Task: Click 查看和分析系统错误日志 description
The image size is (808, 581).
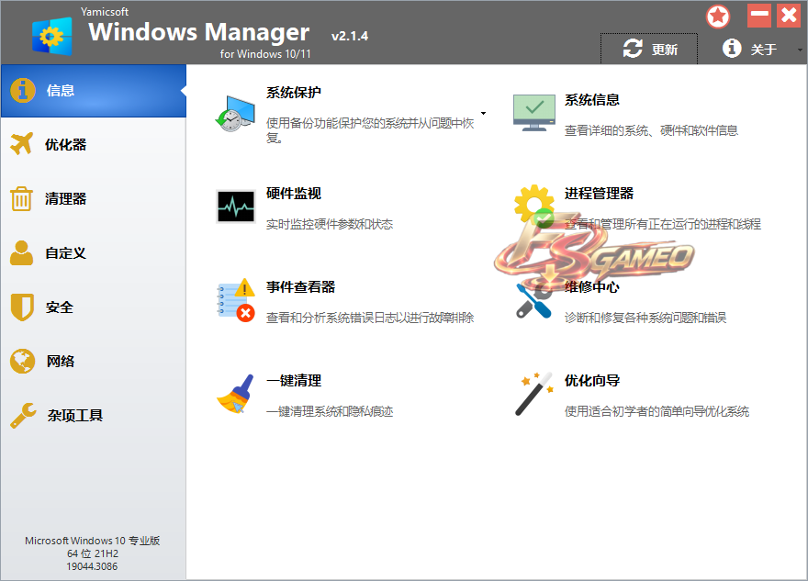Action: [x=370, y=318]
